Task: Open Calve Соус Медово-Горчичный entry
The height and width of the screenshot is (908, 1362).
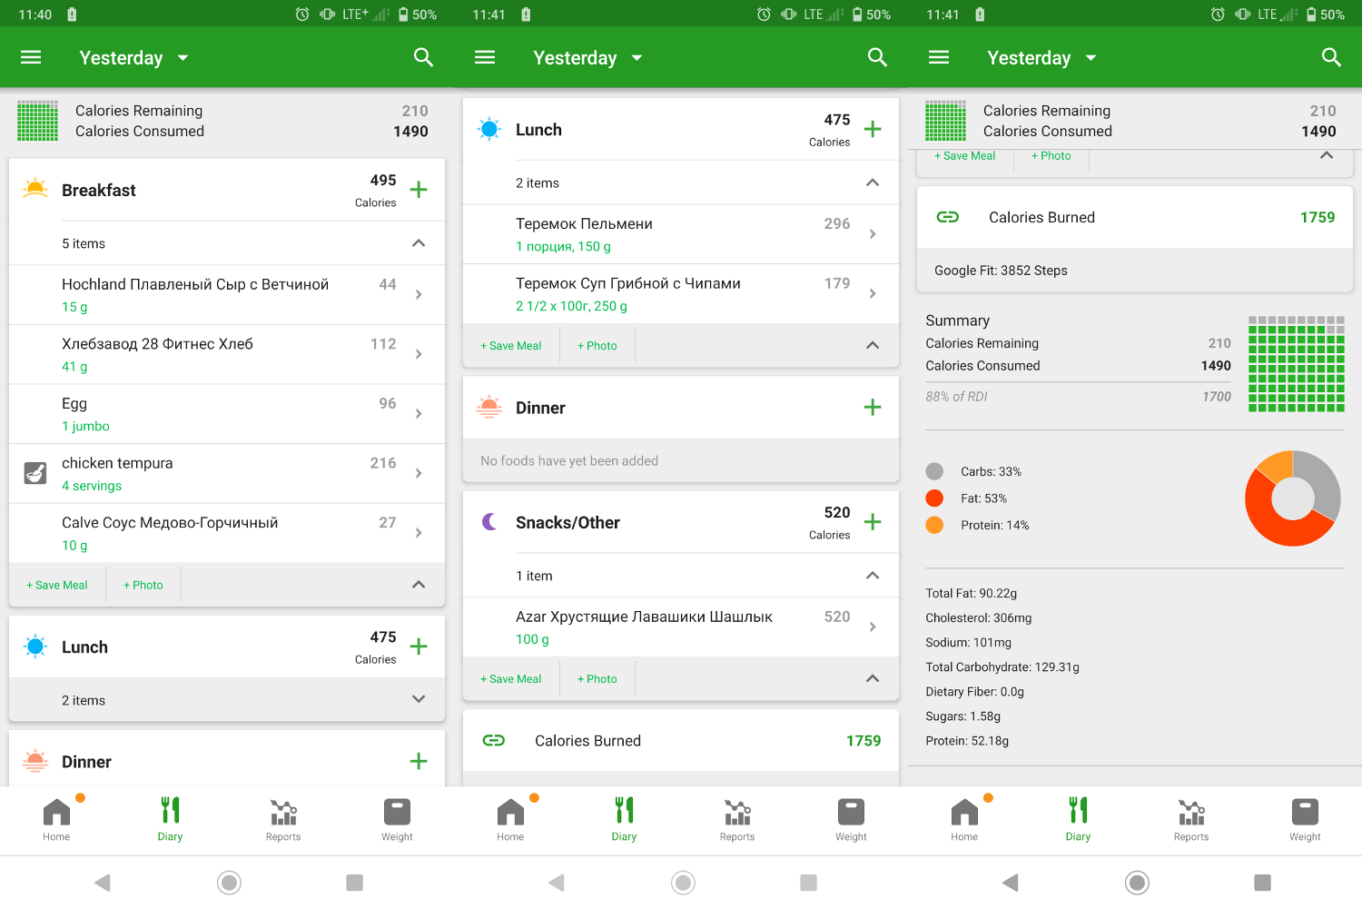Action: [x=227, y=533]
